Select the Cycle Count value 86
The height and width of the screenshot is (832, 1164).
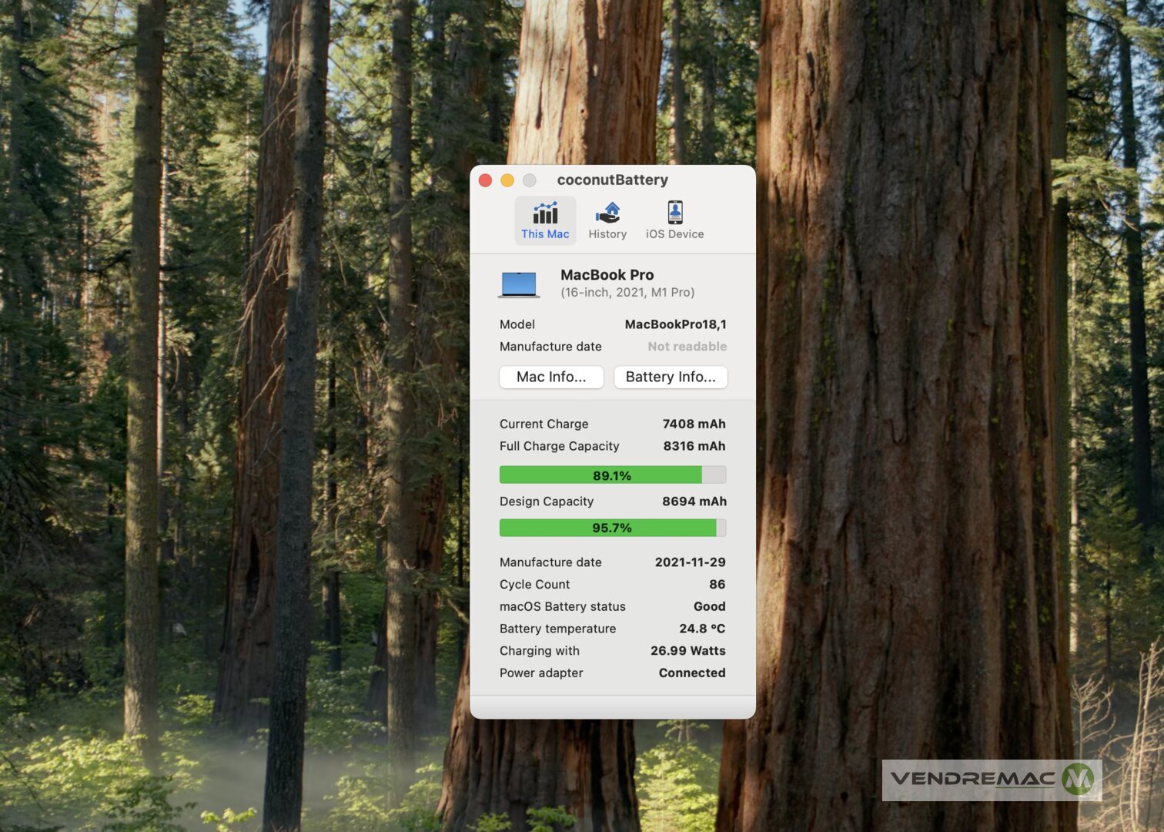pos(717,585)
